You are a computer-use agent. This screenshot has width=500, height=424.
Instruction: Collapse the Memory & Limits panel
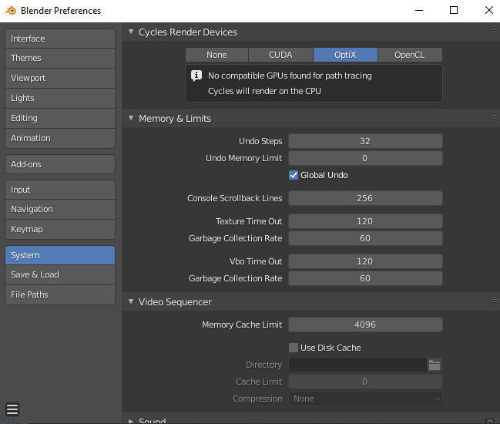click(x=131, y=118)
